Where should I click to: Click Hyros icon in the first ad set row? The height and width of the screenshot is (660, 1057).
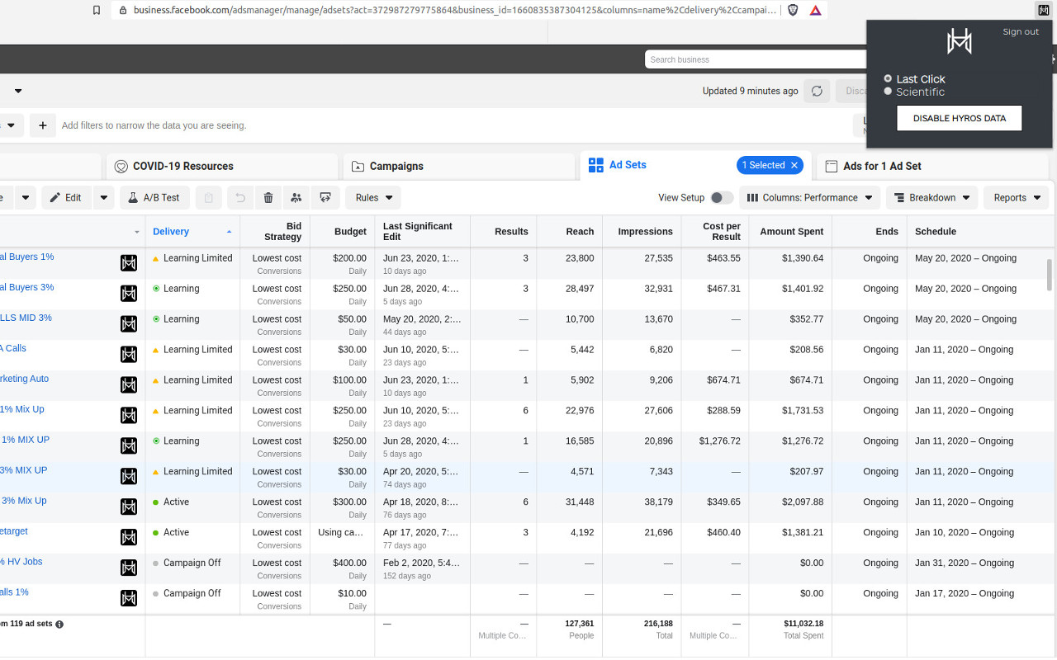tap(129, 263)
